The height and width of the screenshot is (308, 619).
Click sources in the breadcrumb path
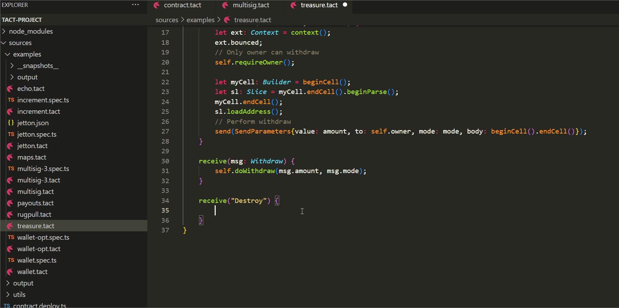pos(167,20)
